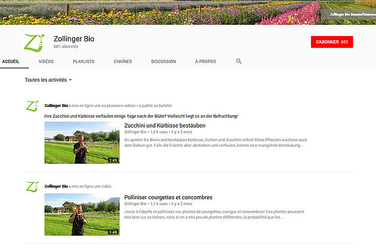376x250 pixels.
Task: Click the Zollinger Bio author name in first activity
Action: [56, 105]
